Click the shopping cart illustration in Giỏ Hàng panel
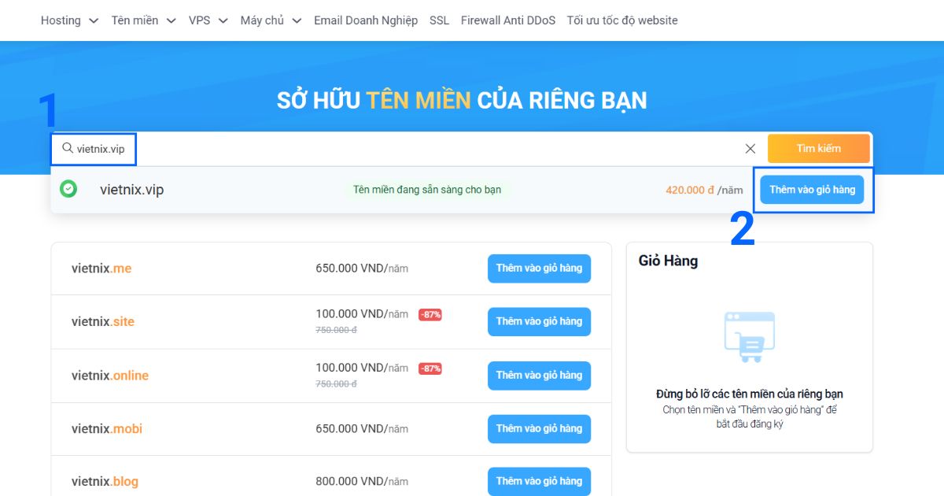The width and height of the screenshot is (944, 496). (748, 339)
